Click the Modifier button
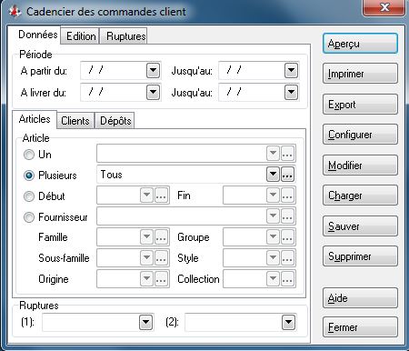Image resolution: width=409 pixels, height=351 pixels. point(360,165)
